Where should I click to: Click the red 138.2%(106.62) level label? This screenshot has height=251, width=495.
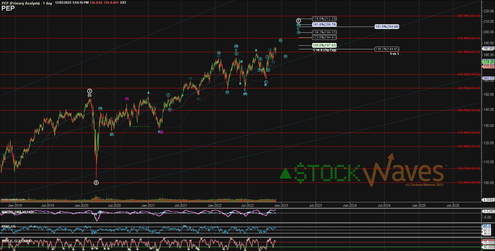click(469, 168)
